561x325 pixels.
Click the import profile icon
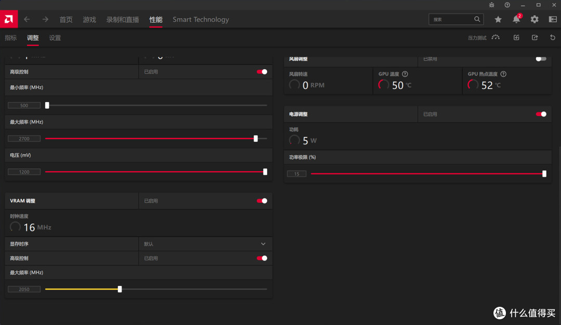[x=516, y=37]
